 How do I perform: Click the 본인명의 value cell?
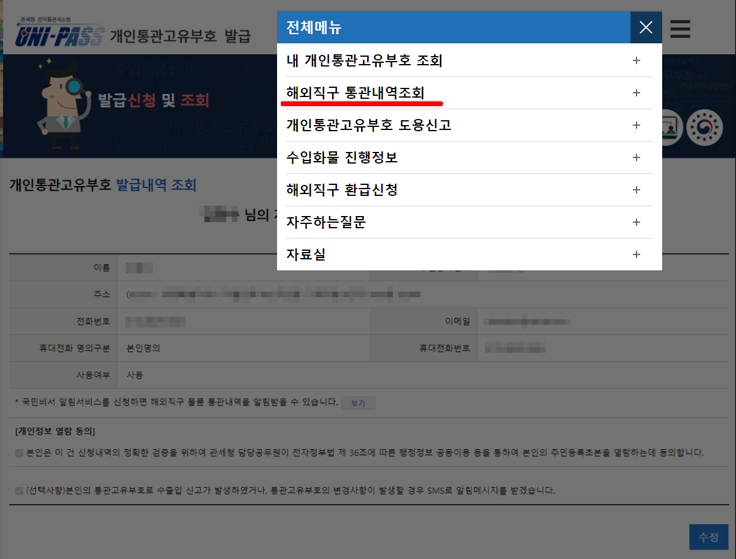pyautogui.click(x=143, y=348)
